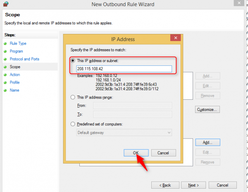The image size is (248, 192).
Task: Click the firewall wizard icon in the title bar
Action: [6, 4]
